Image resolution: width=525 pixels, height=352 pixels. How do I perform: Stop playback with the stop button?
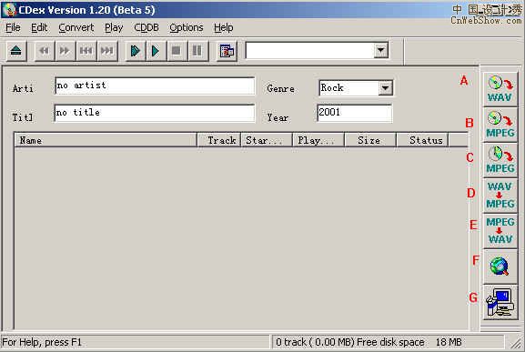click(x=177, y=51)
